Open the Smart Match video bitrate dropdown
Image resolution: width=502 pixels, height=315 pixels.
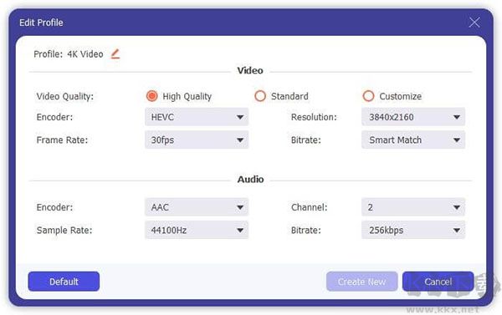pyautogui.click(x=413, y=140)
